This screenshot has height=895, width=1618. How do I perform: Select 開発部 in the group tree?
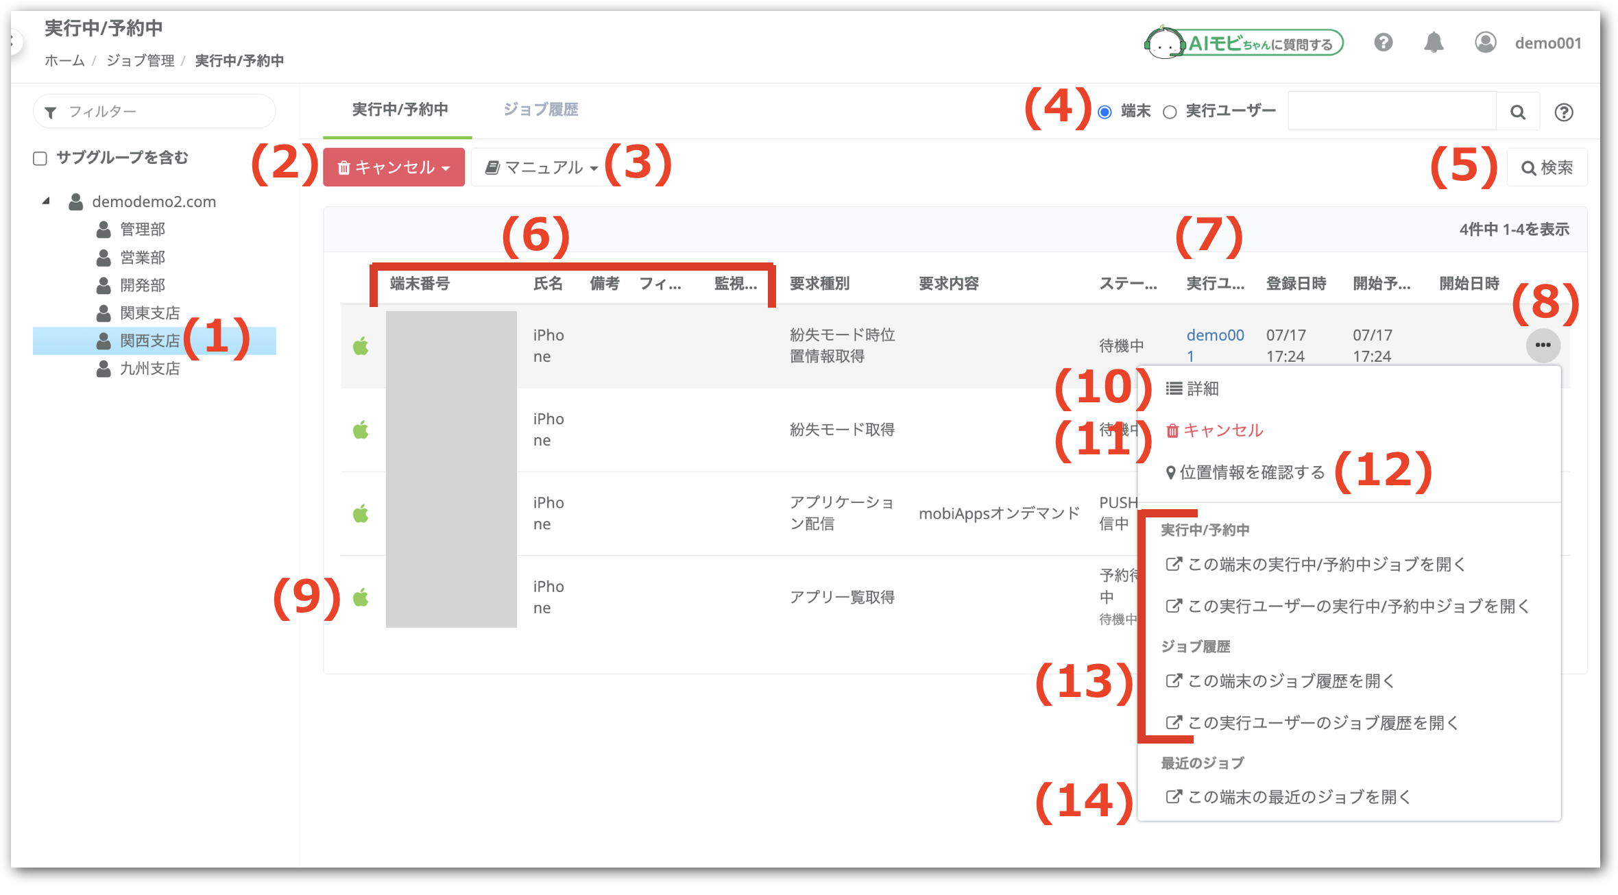[143, 285]
